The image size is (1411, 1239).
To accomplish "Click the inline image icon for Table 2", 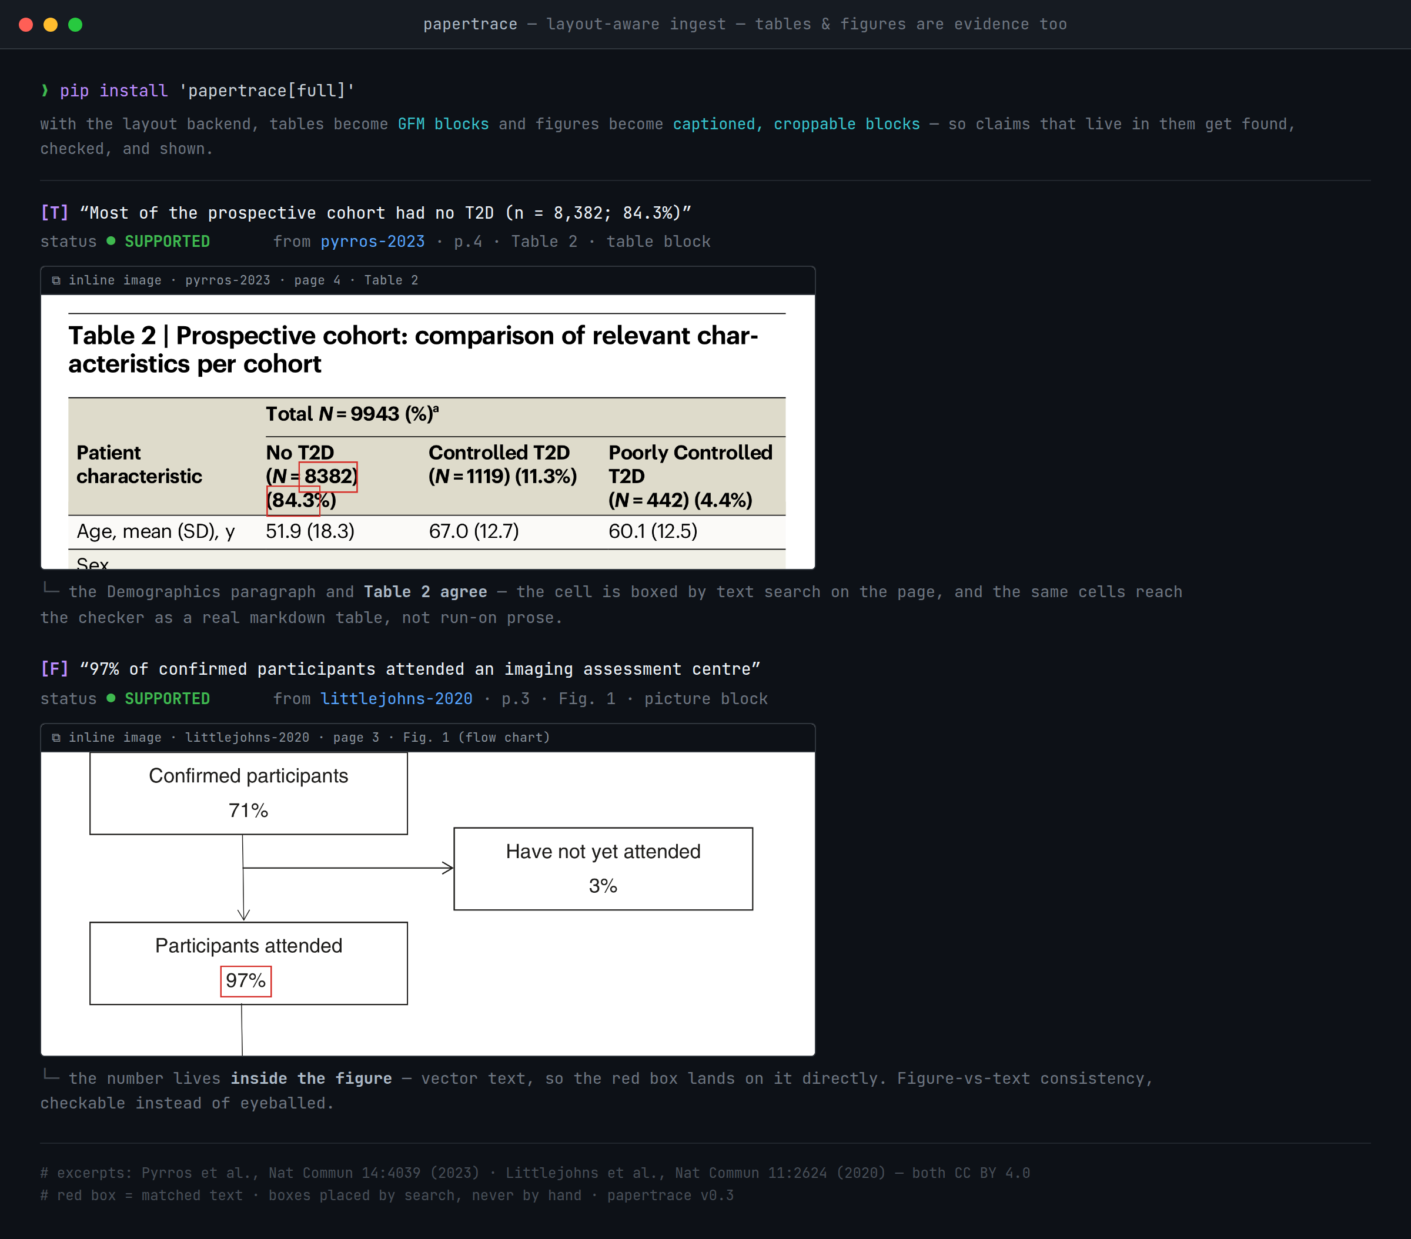I will (56, 280).
